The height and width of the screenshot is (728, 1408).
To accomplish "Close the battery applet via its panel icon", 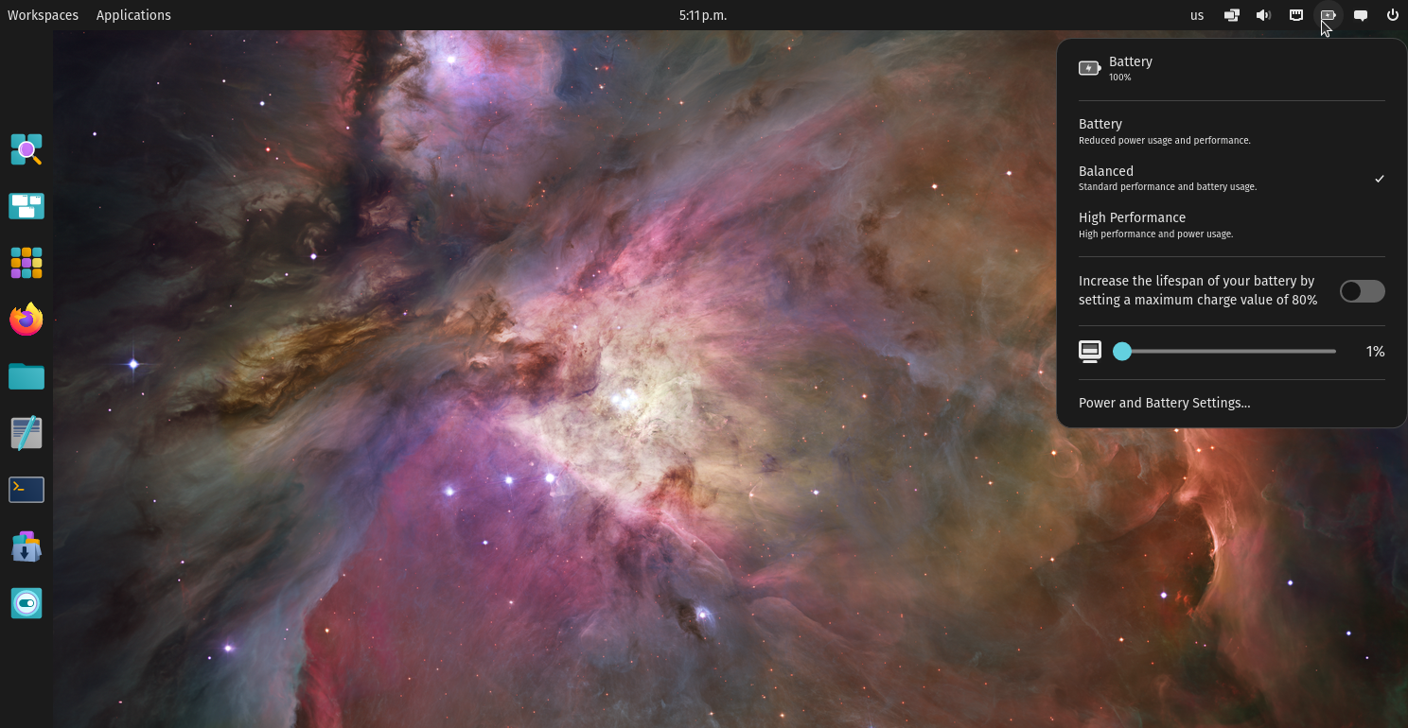I will (x=1329, y=15).
